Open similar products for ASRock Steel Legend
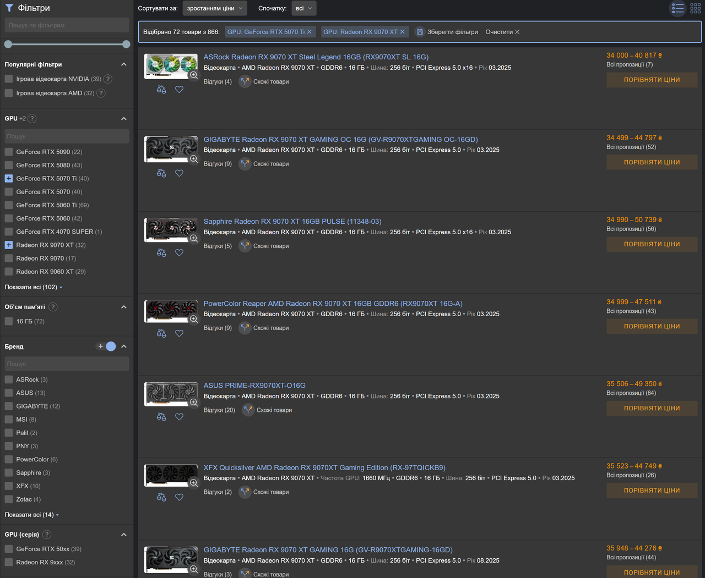Screen dimensions: 705x578 coord(264,81)
